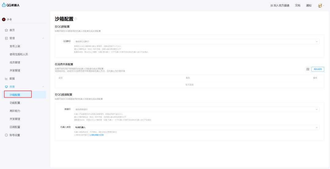Open the 机器人类型 dropdown
The width and height of the screenshot is (330, 169).
(x=196, y=127)
